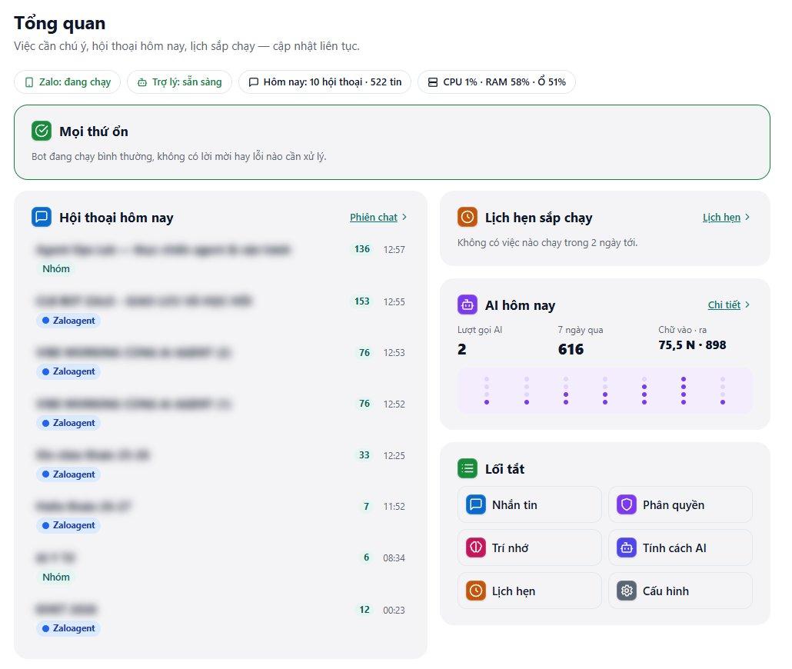Click the chevron next to Phiên chat
This screenshot has width=792, height=669.
(404, 218)
